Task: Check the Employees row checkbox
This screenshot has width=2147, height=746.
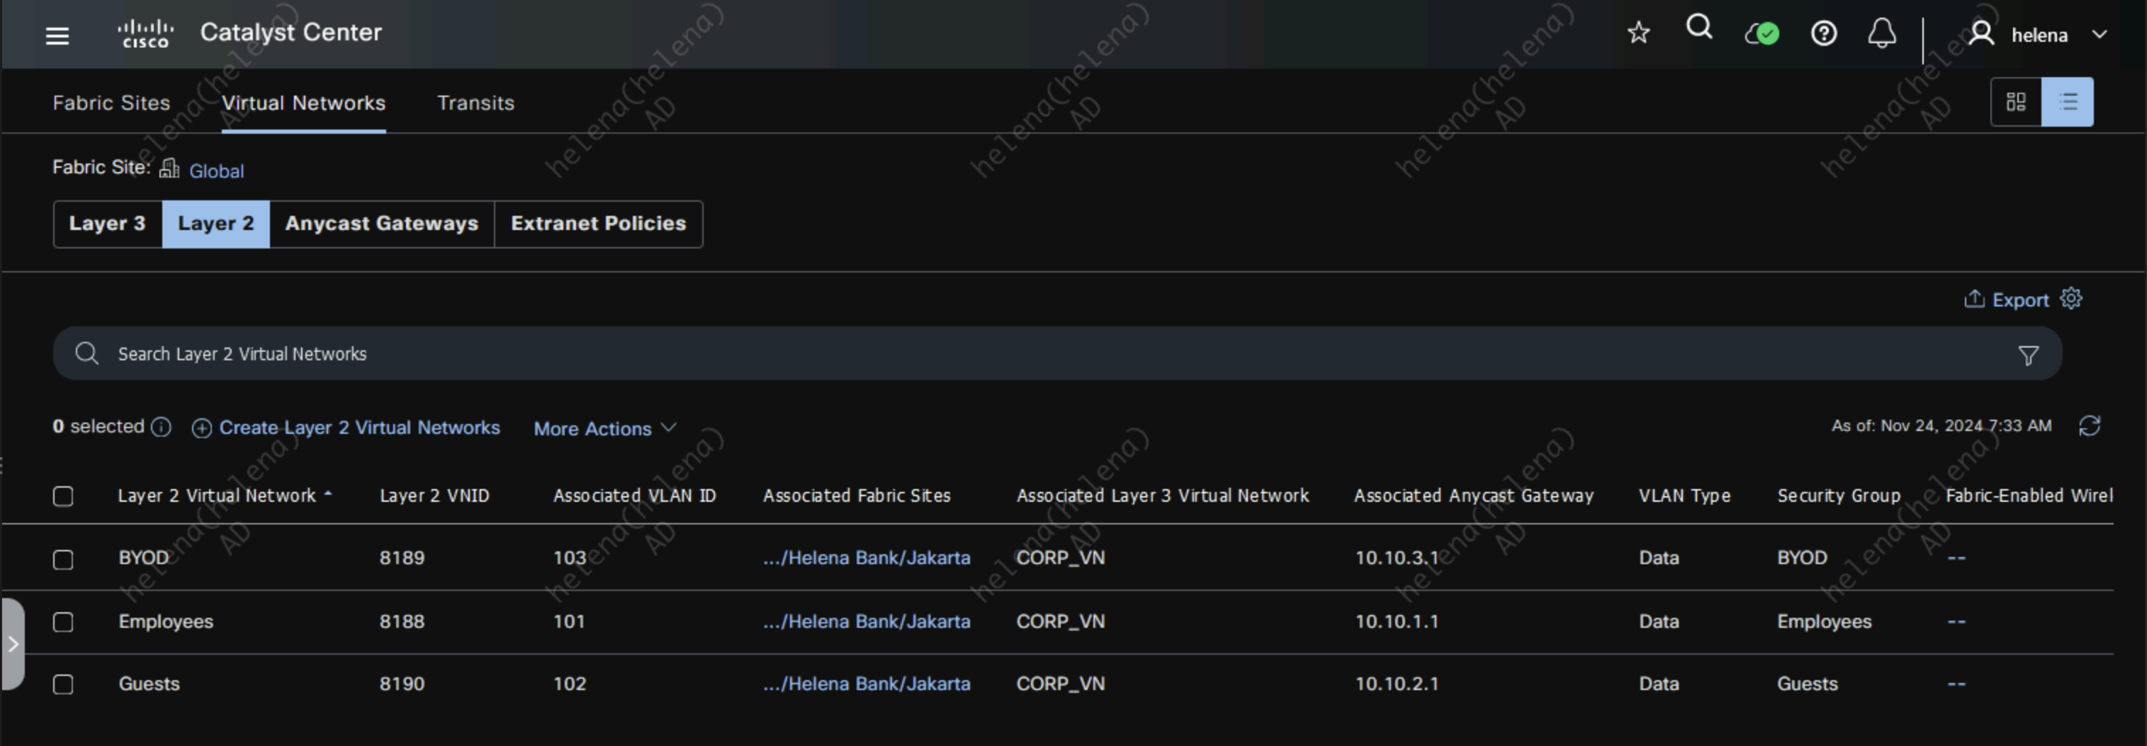Action: [63, 623]
